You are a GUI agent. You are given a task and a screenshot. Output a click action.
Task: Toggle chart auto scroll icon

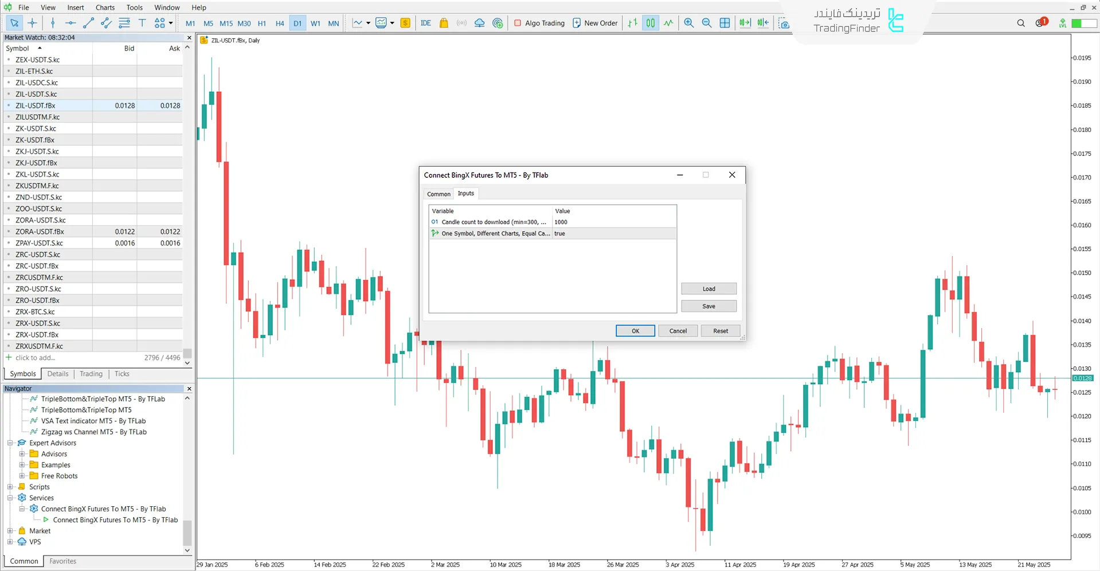pos(745,23)
